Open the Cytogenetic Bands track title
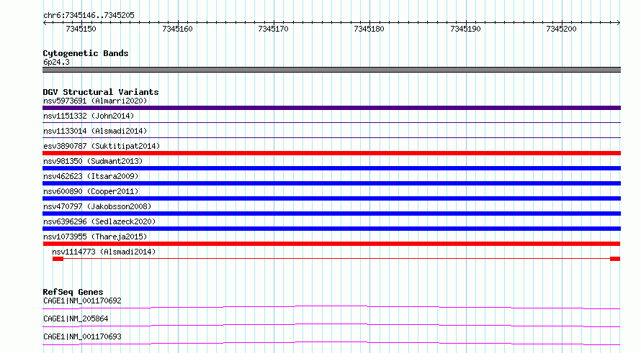641x353 pixels. [x=86, y=53]
